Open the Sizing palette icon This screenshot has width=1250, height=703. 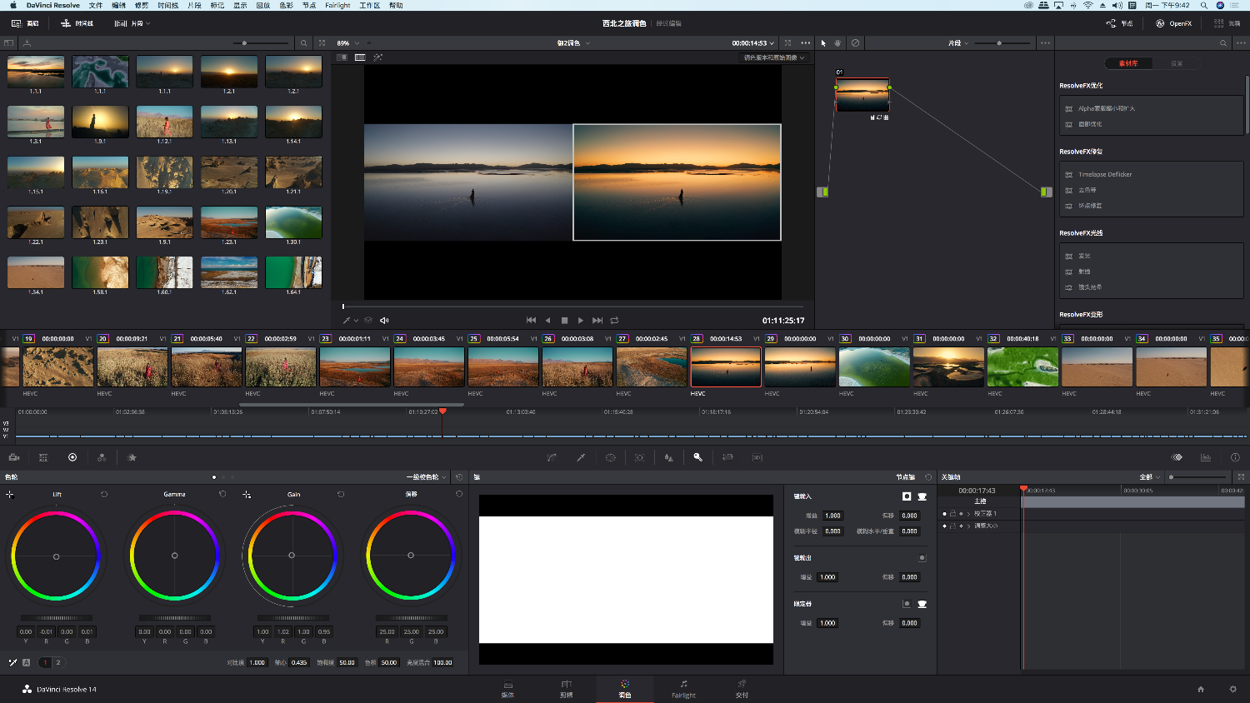727,457
